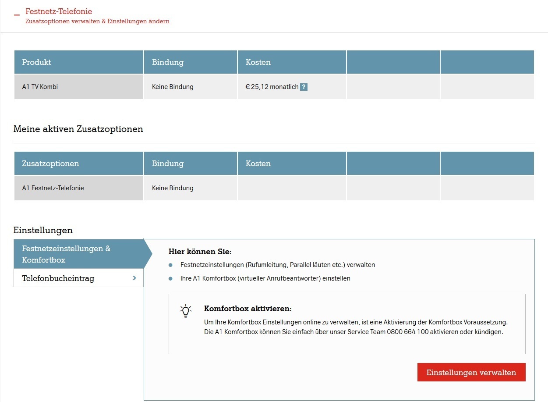Click the Einstellungen section heading

coord(43,230)
